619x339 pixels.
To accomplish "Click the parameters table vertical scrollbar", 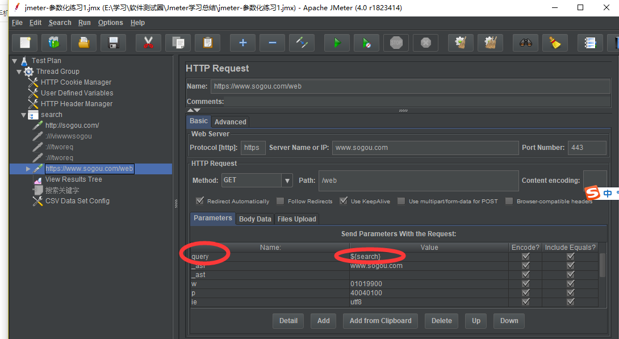I will [x=603, y=265].
